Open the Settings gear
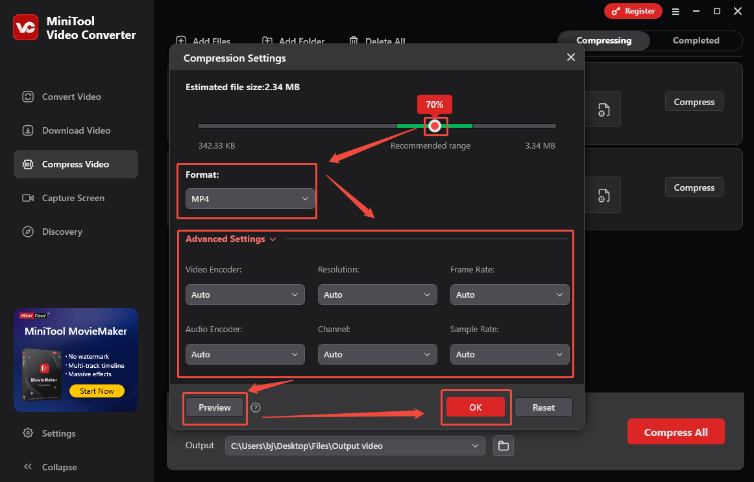 click(28, 433)
